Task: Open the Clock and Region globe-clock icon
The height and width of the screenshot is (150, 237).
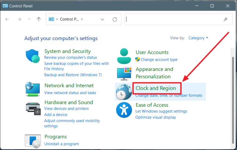Action: point(124,92)
